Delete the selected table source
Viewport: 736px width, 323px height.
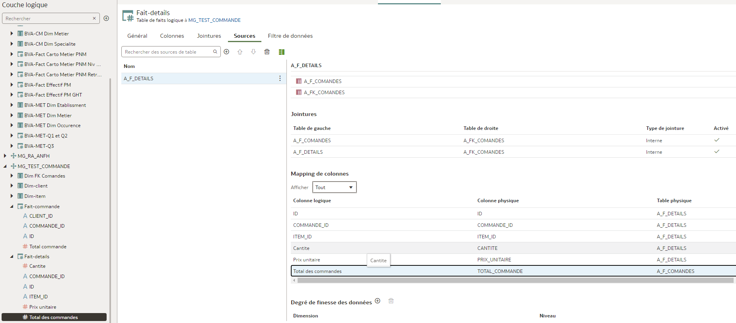click(267, 52)
